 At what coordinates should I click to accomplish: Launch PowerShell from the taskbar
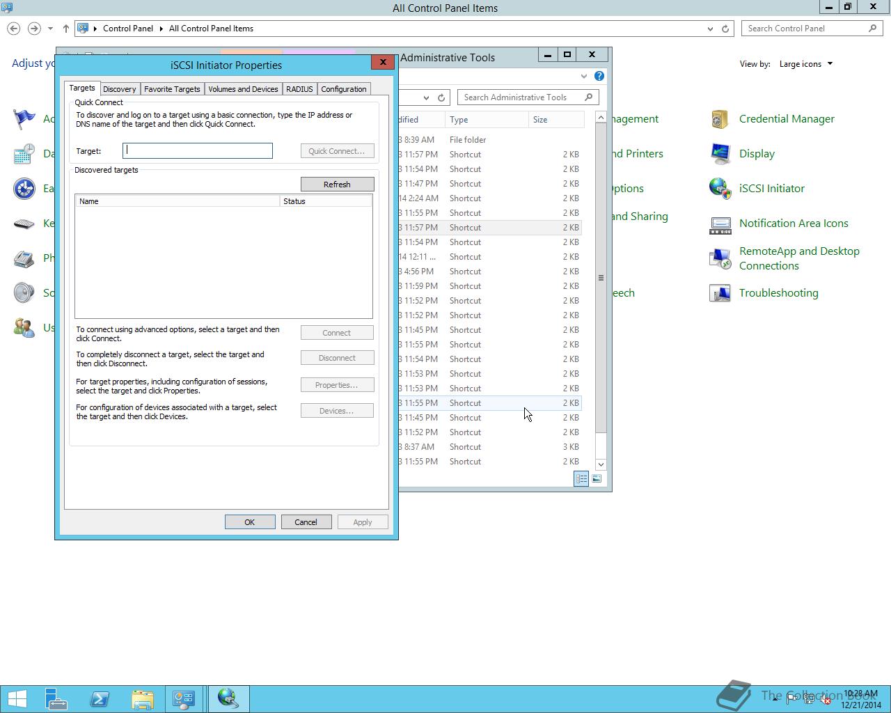coord(100,698)
